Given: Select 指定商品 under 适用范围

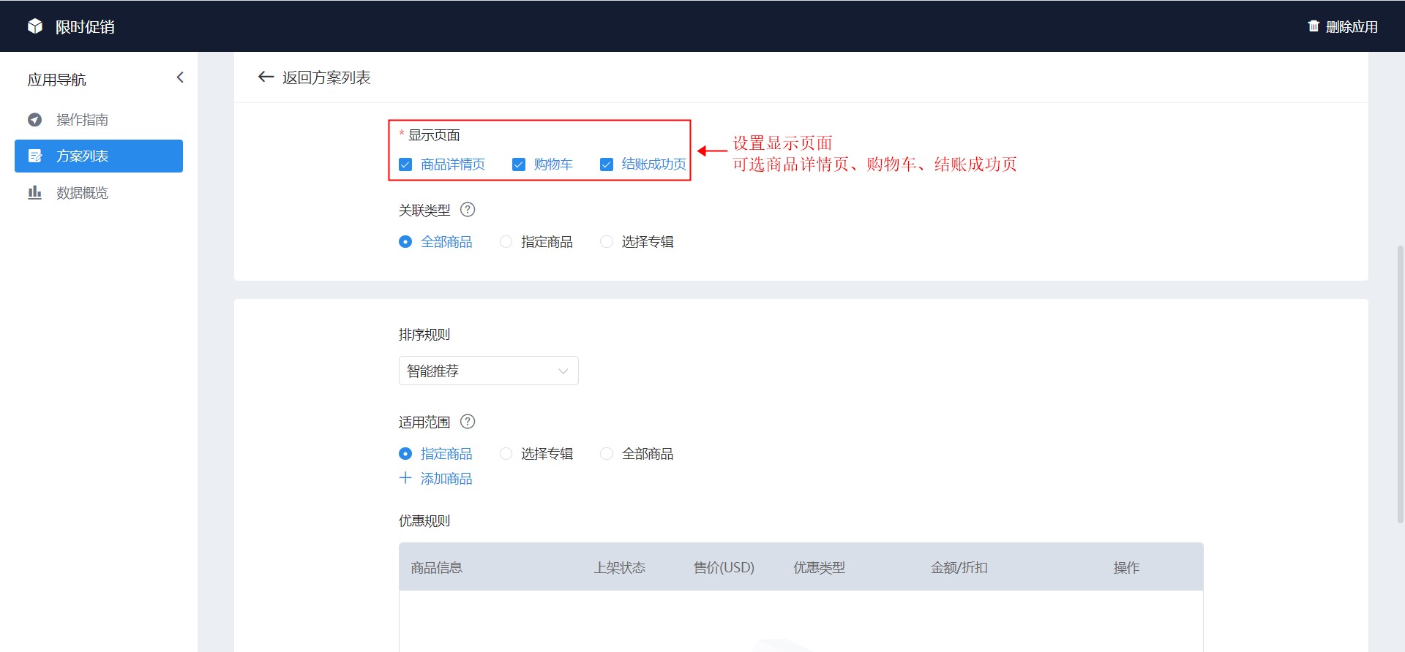Looking at the screenshot, I should [405, 454].
